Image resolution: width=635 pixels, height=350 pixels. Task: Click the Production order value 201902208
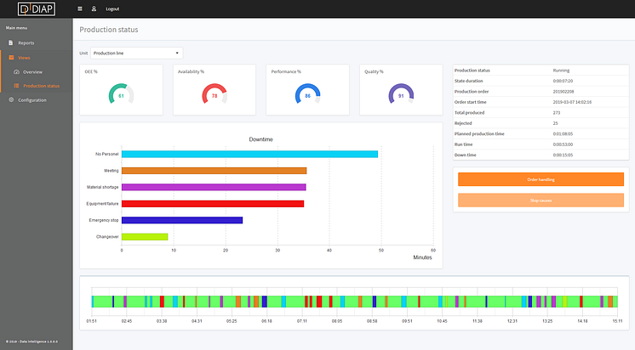coord(563,92)
